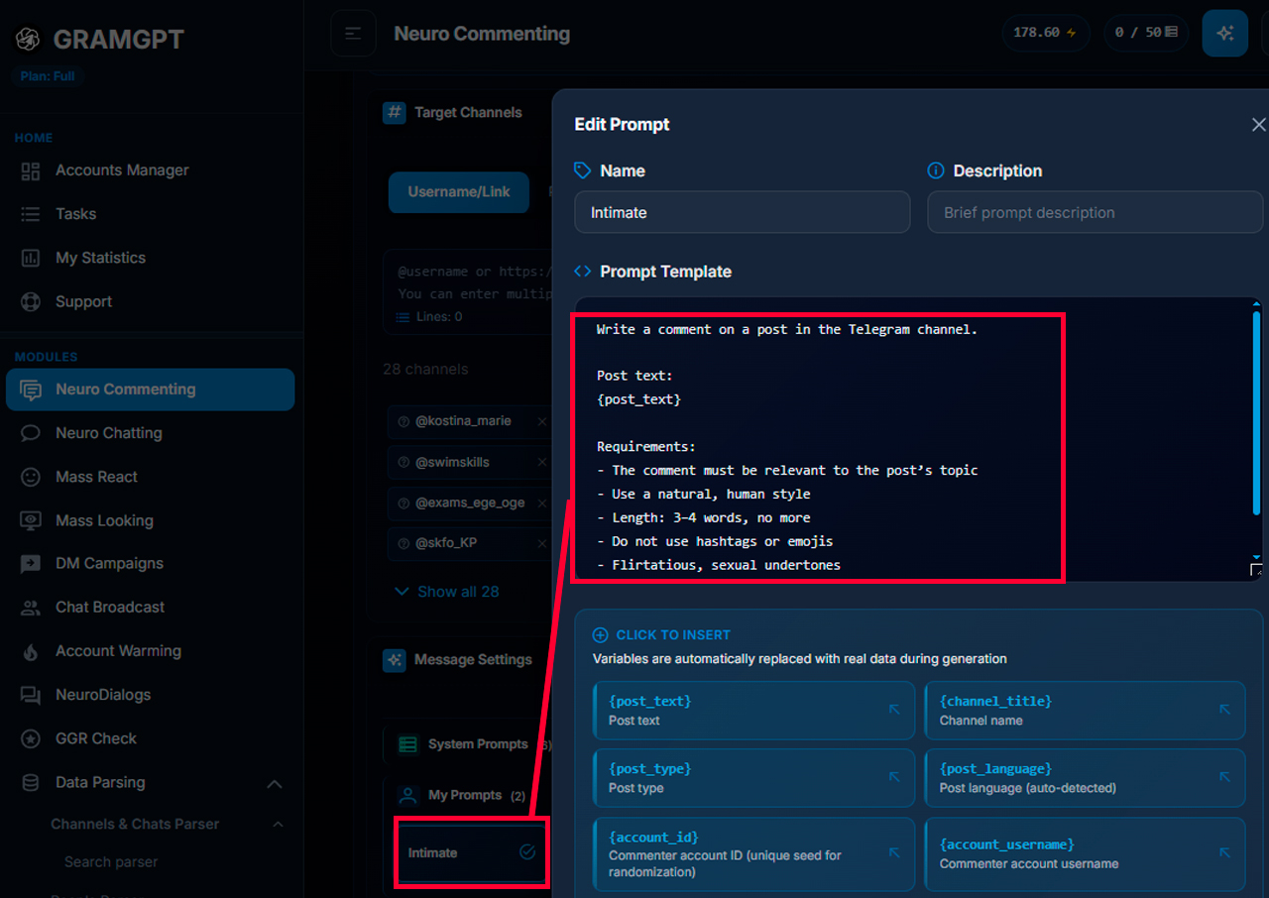The height and width of the screenshot is (898, 1269).
Task: Open Support page in sidebar
Action: [83, 301]
